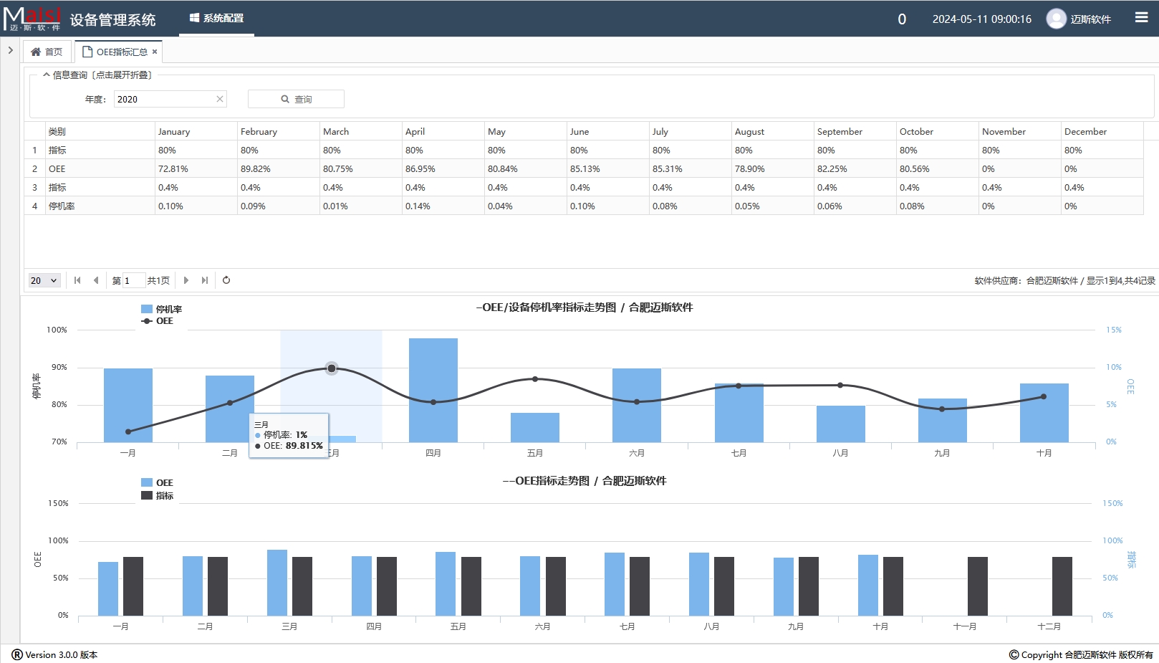Screen dimensions: 1159x663
Task: Click the notification count 0
Action: (902, 19)
